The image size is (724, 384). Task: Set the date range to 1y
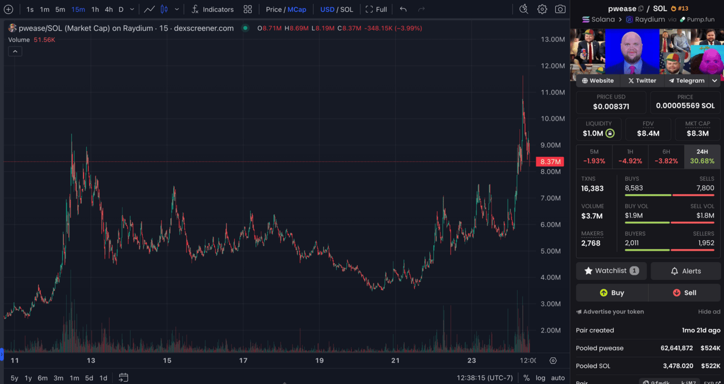[28, 378]
